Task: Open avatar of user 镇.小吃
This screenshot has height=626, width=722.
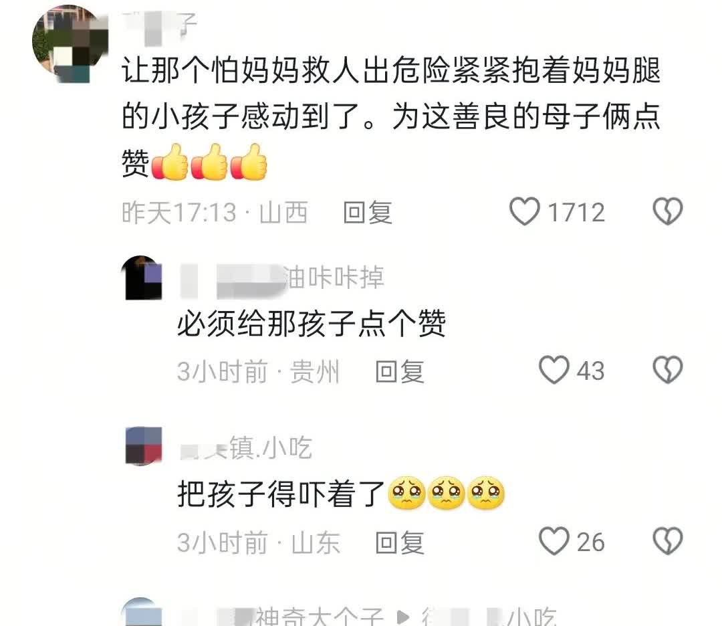Action: pyautogui.click(x=144, y=446)
